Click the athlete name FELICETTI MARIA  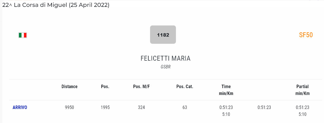click(x=165, y=58)
